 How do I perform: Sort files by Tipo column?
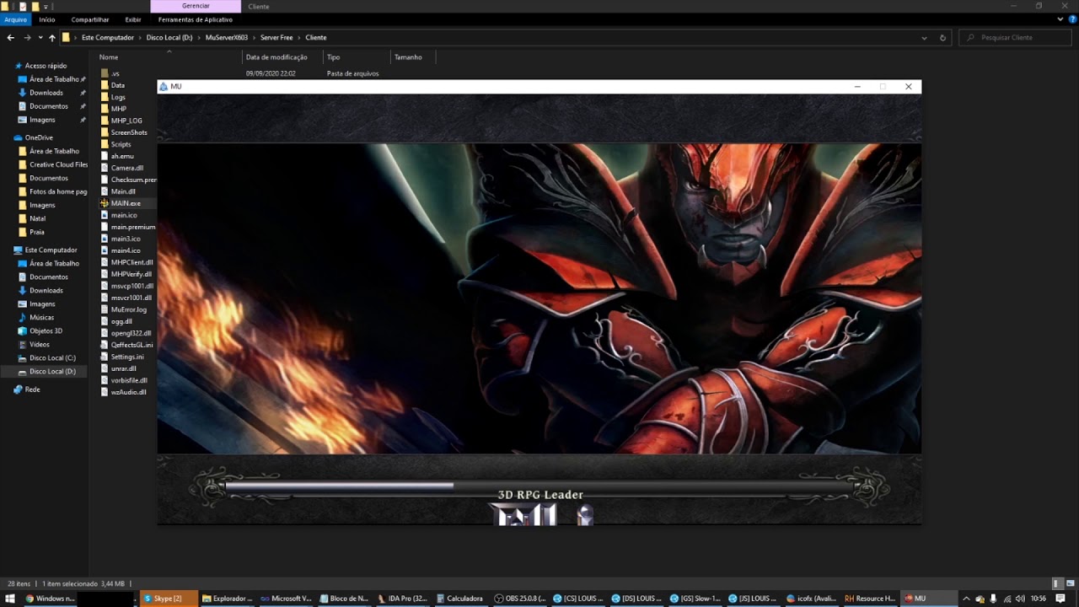click(334, 57)
